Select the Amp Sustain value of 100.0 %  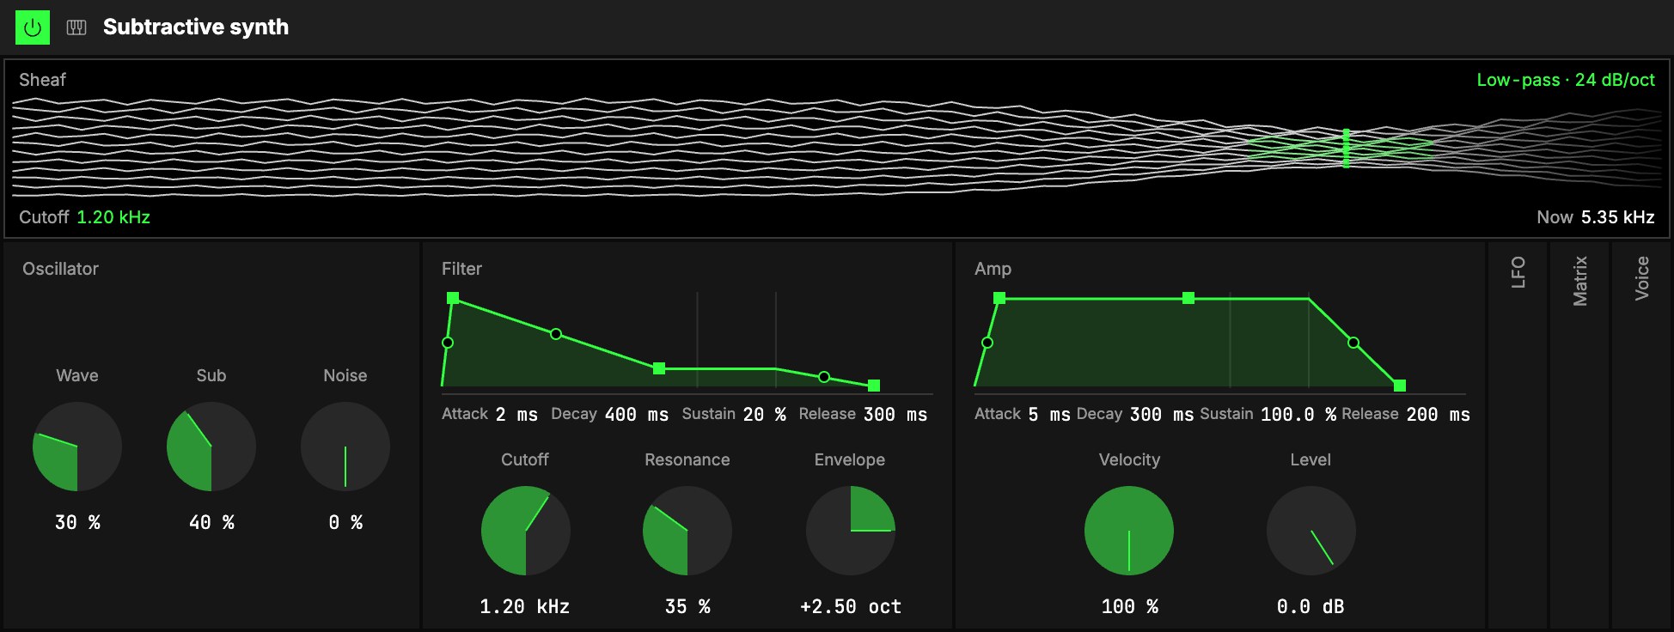[x=1298, y=415]
